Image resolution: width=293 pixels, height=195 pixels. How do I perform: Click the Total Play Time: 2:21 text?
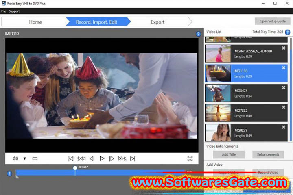(268, 32)
